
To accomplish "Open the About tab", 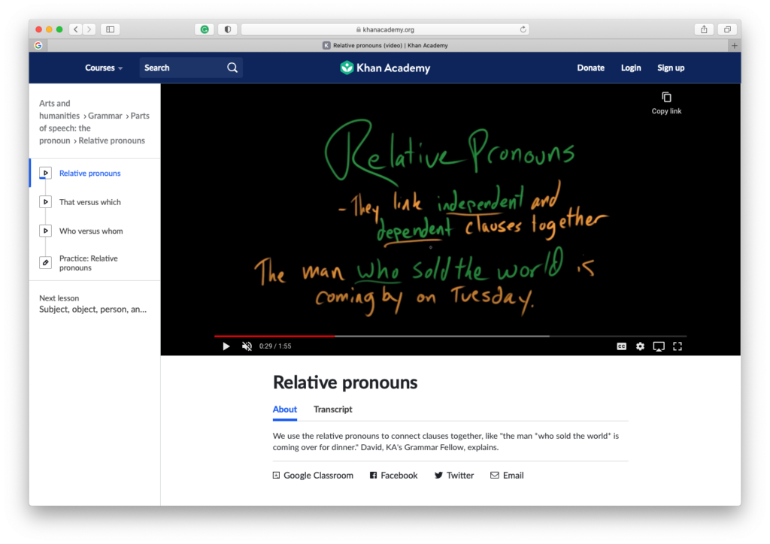I will point(284,410).
